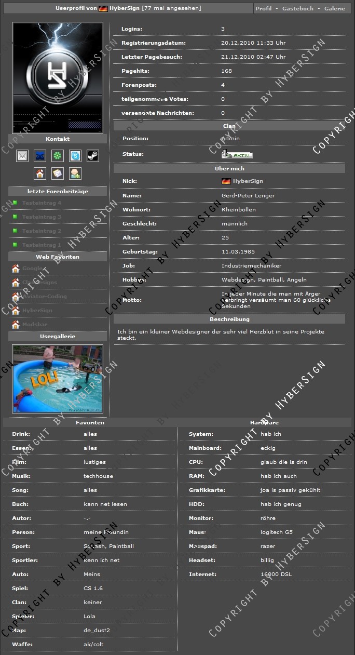Click the Skype contact icon
Viewport: 355px width, 655px height.
(75, 155)
